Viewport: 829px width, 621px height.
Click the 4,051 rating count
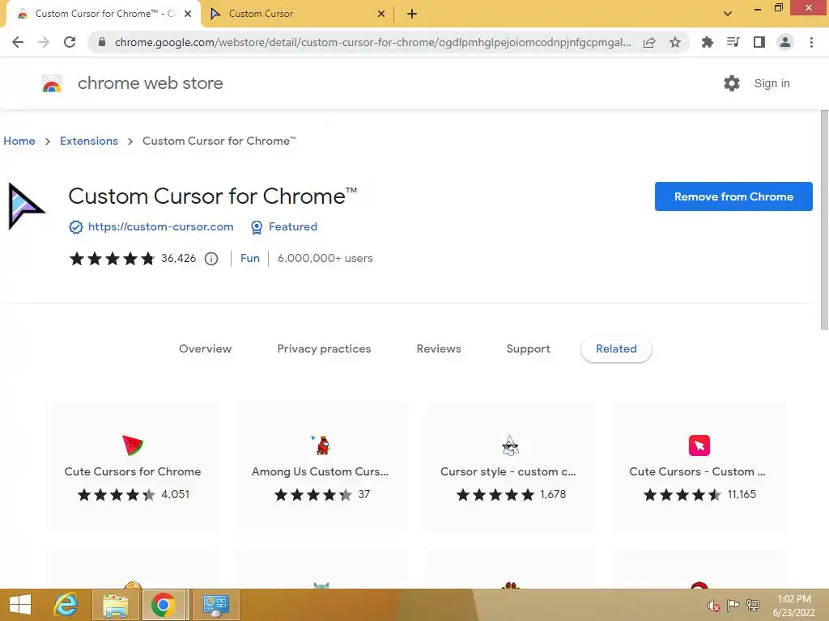coord(175,494)
